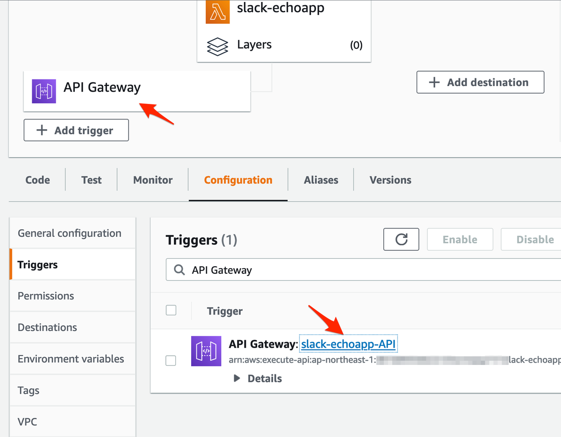Open the Monitor tab
The height and width of the screenshot is (437, 561).
153,180
